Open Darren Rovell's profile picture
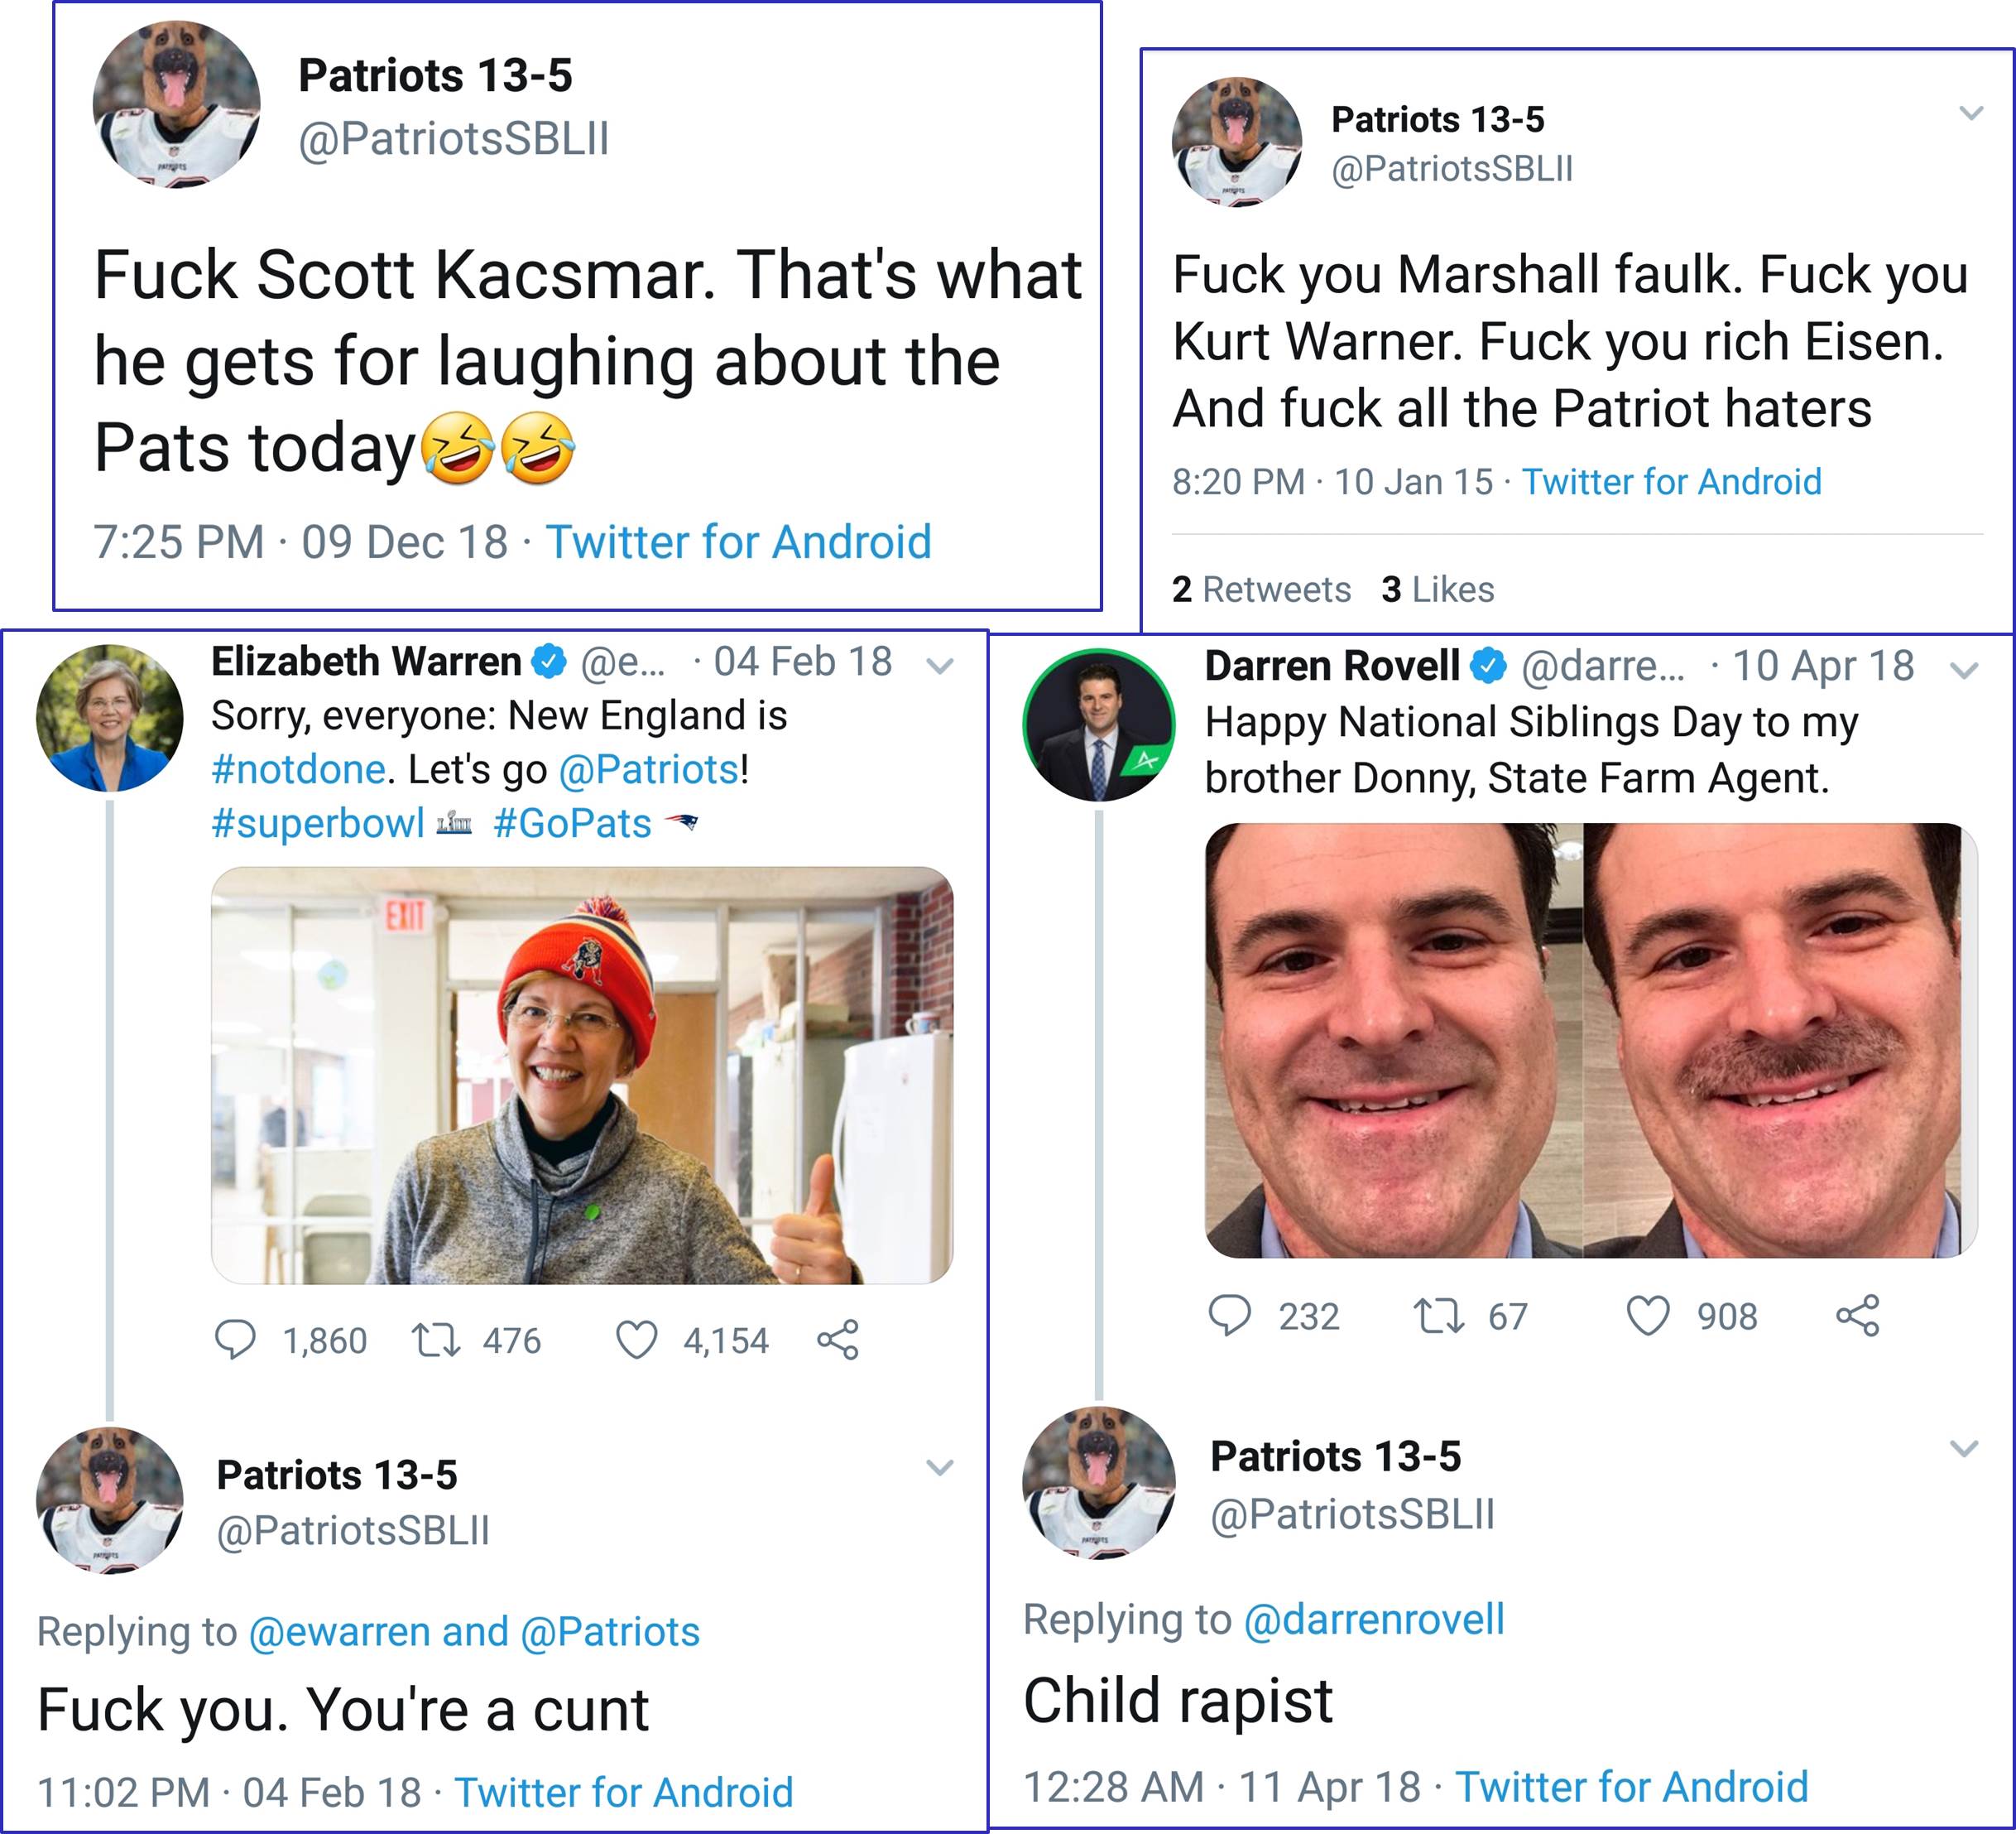Screen dimensions: 2016x1834 [x=1098, y=724]
